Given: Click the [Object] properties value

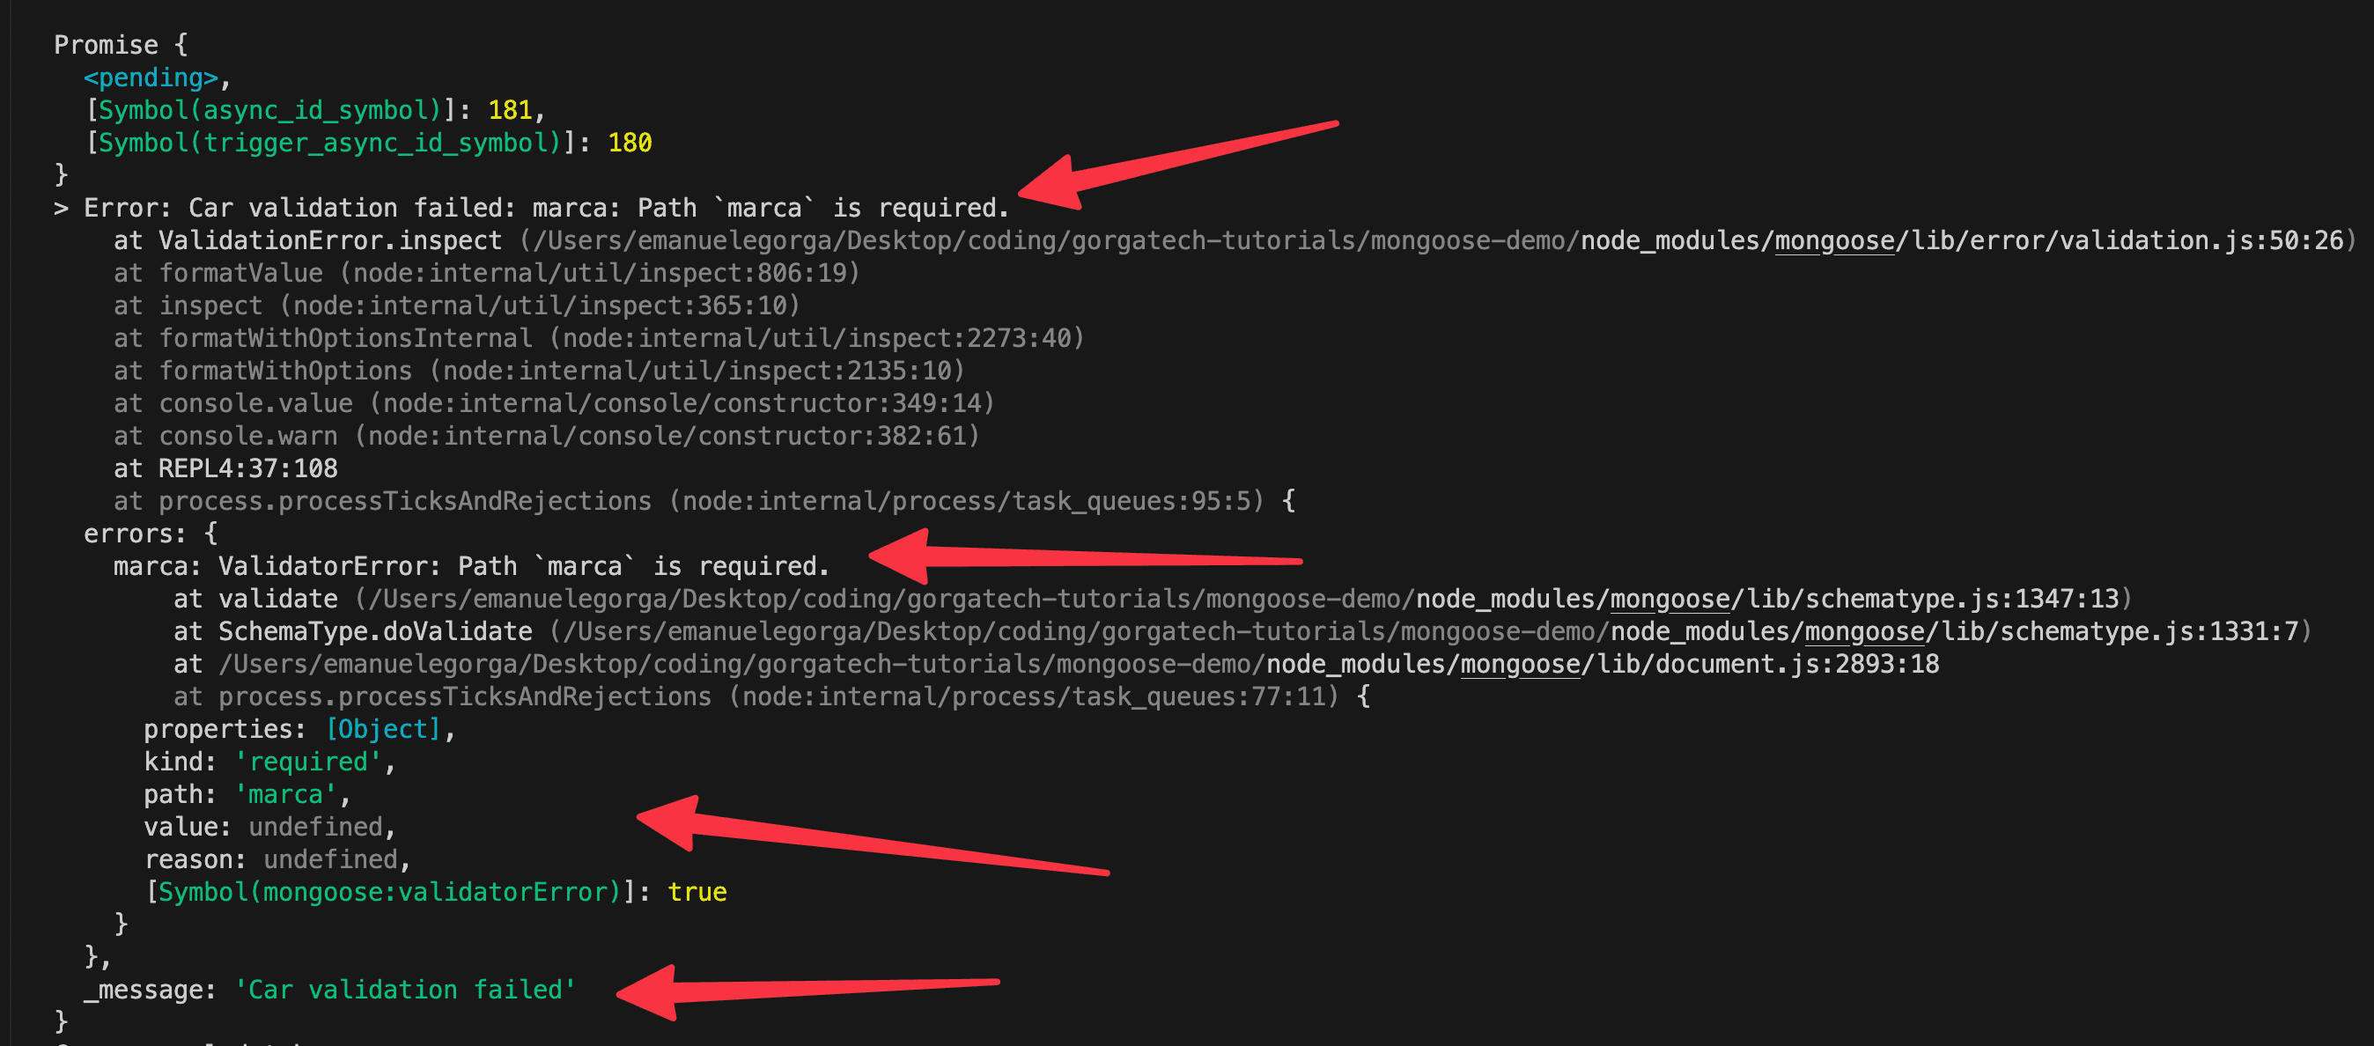Looking at the screenshot, I should coord(383,729).
